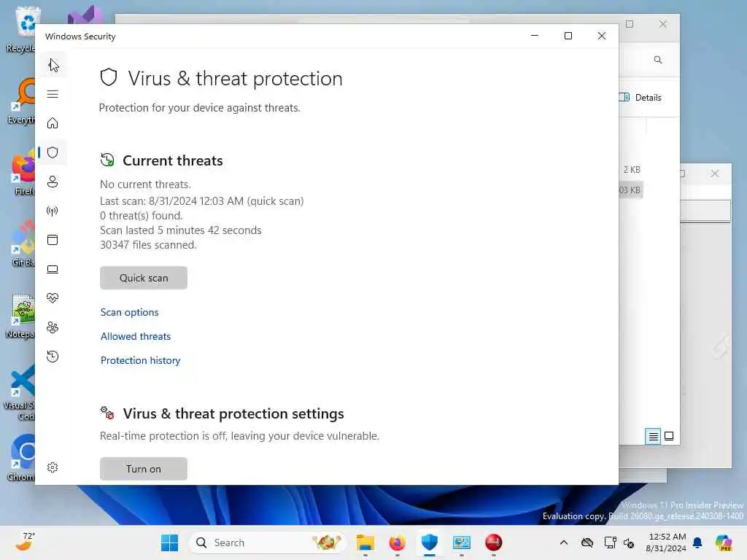The image size is (747, 560).
Task: Select the Notepad++ desktop shortcut
Action: tap(20, 315)
